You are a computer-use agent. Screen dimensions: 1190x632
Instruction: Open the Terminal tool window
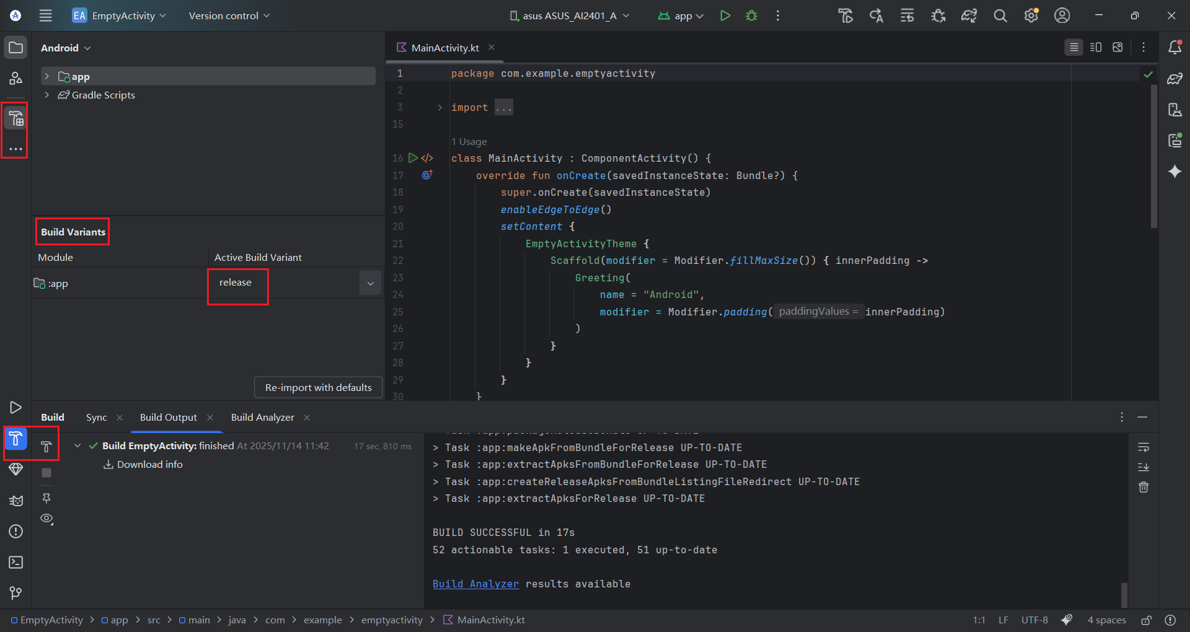(x=15, y=562)
